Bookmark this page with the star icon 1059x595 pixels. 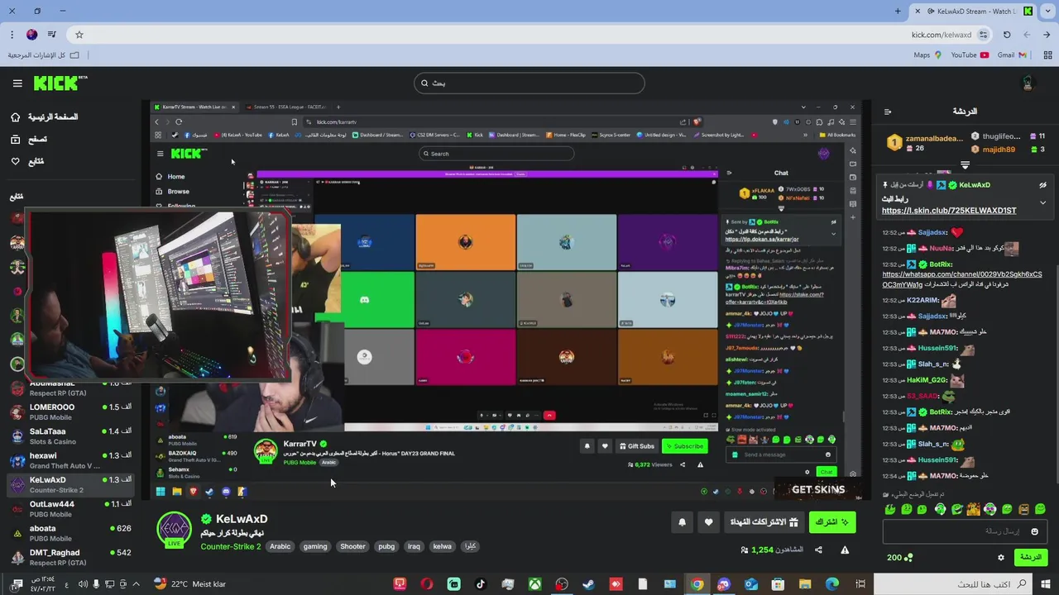click(x=79, y=35)
